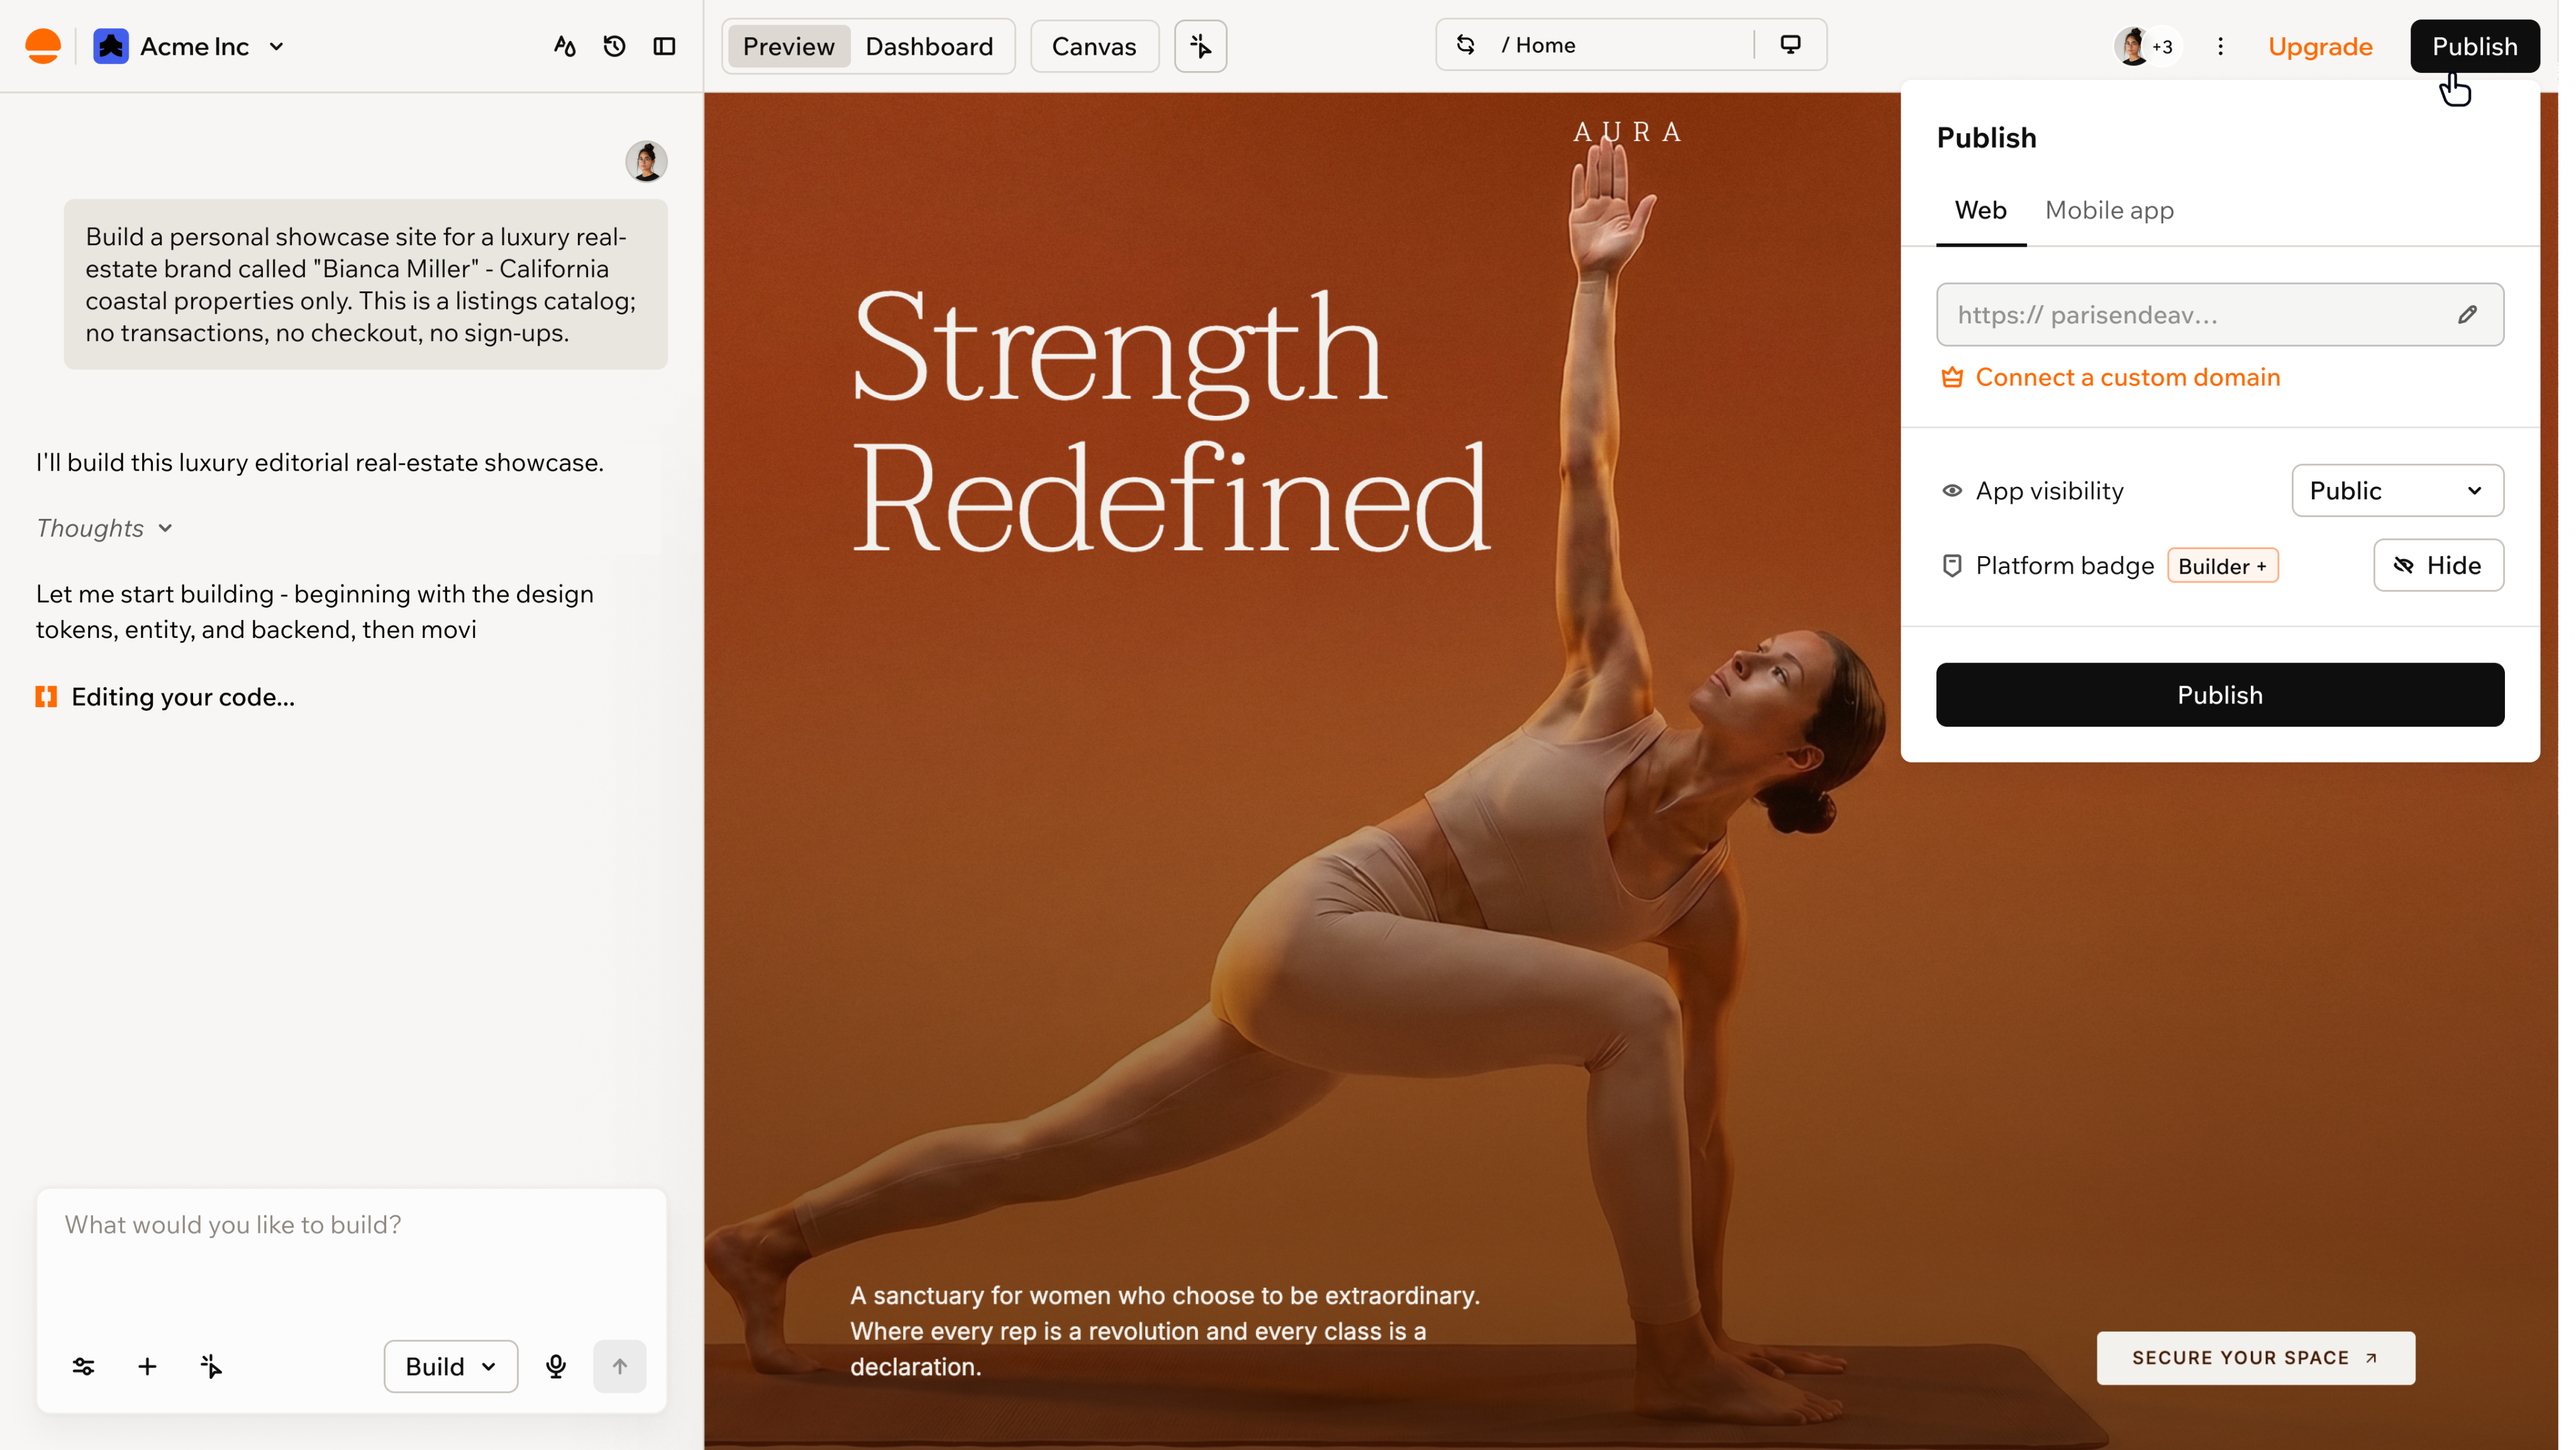Expand the Thoughts section
This screenshot has height=1450, width=2576.
[104, 528]
